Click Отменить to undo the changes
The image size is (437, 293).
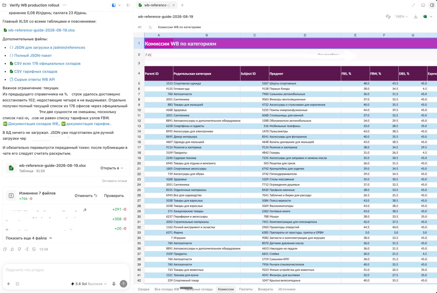coord(86,196)
